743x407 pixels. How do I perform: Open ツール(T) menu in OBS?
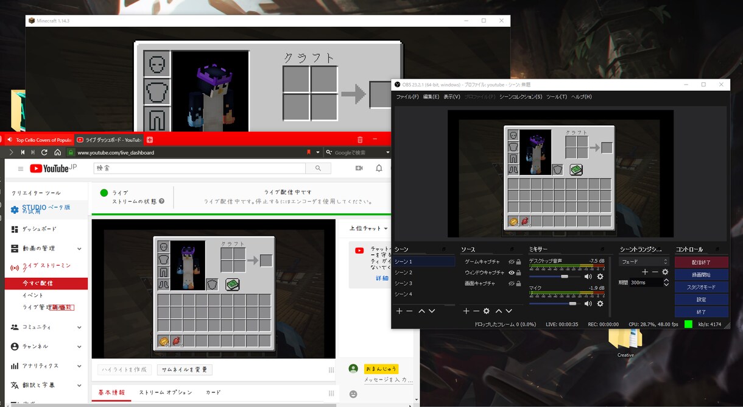[557, 97]
